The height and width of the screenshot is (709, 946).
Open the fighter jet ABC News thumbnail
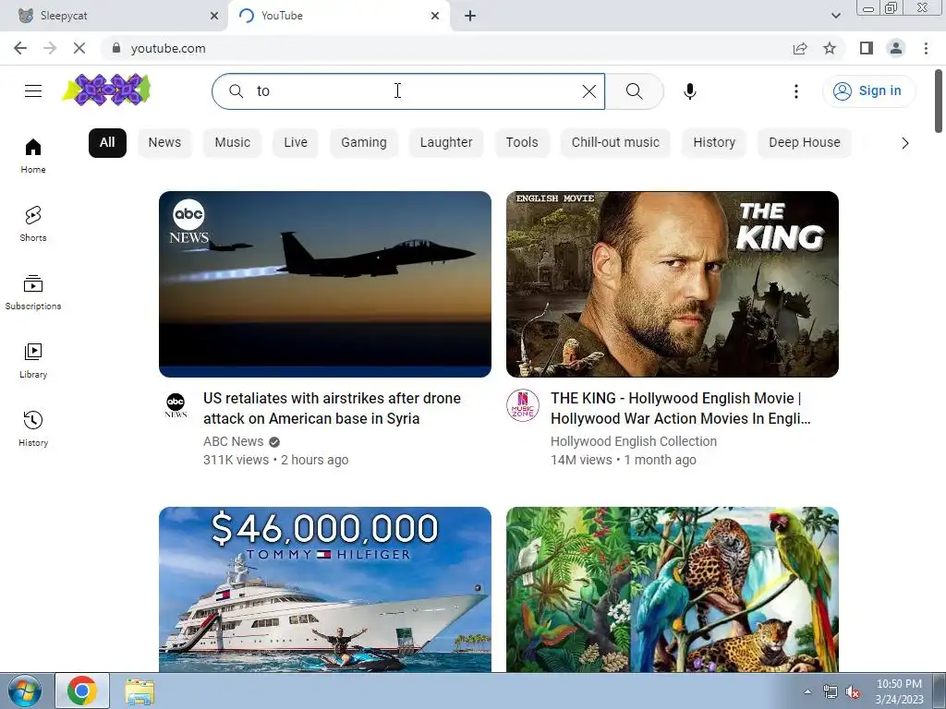click(325, 284)
